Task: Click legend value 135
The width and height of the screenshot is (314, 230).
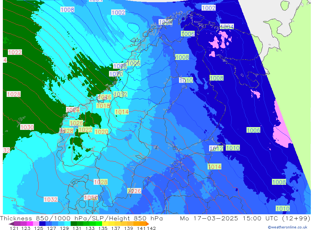Action: (x=103, y=228)
